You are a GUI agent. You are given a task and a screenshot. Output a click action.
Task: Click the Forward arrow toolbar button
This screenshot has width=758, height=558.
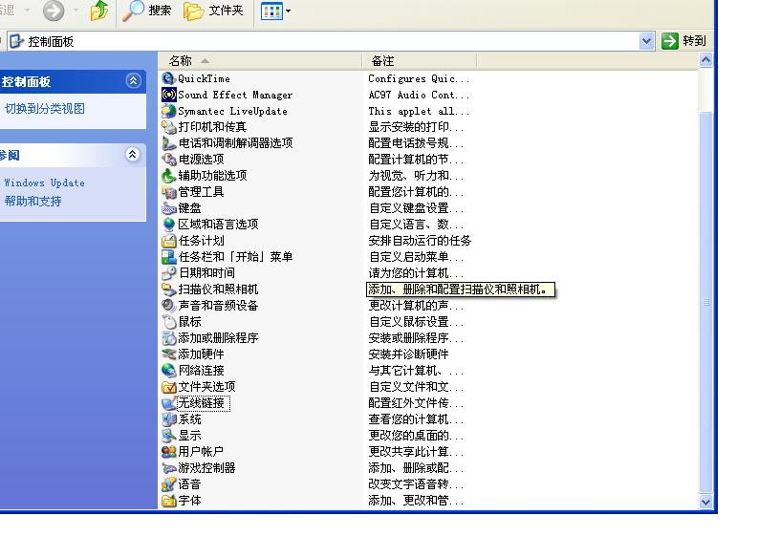click(54, 11)
